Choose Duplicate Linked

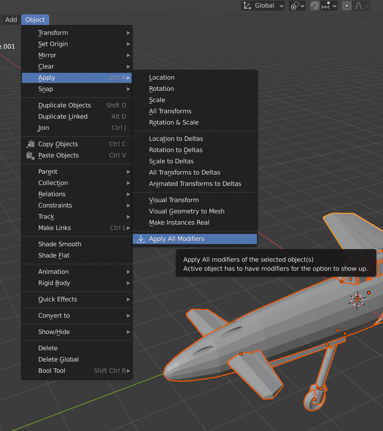pyautogui.click(x=77, y=117)
